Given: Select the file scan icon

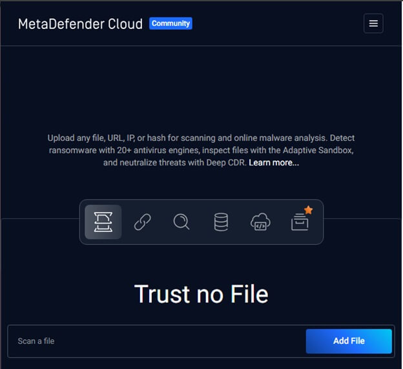Looking at the screenshot, I should [103, 222].
